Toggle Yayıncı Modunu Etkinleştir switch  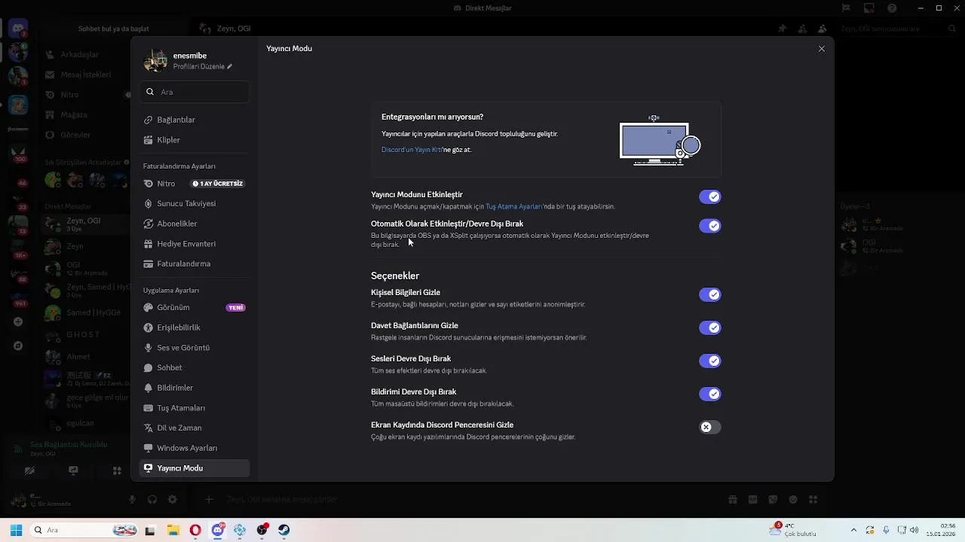[710, 197]
